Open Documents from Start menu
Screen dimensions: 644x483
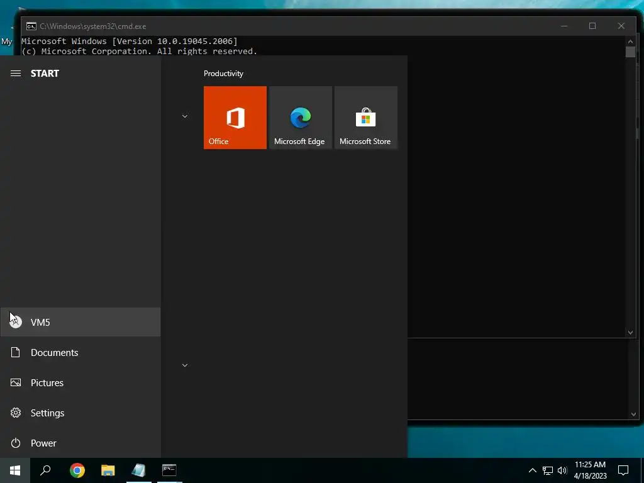(80, 352)
